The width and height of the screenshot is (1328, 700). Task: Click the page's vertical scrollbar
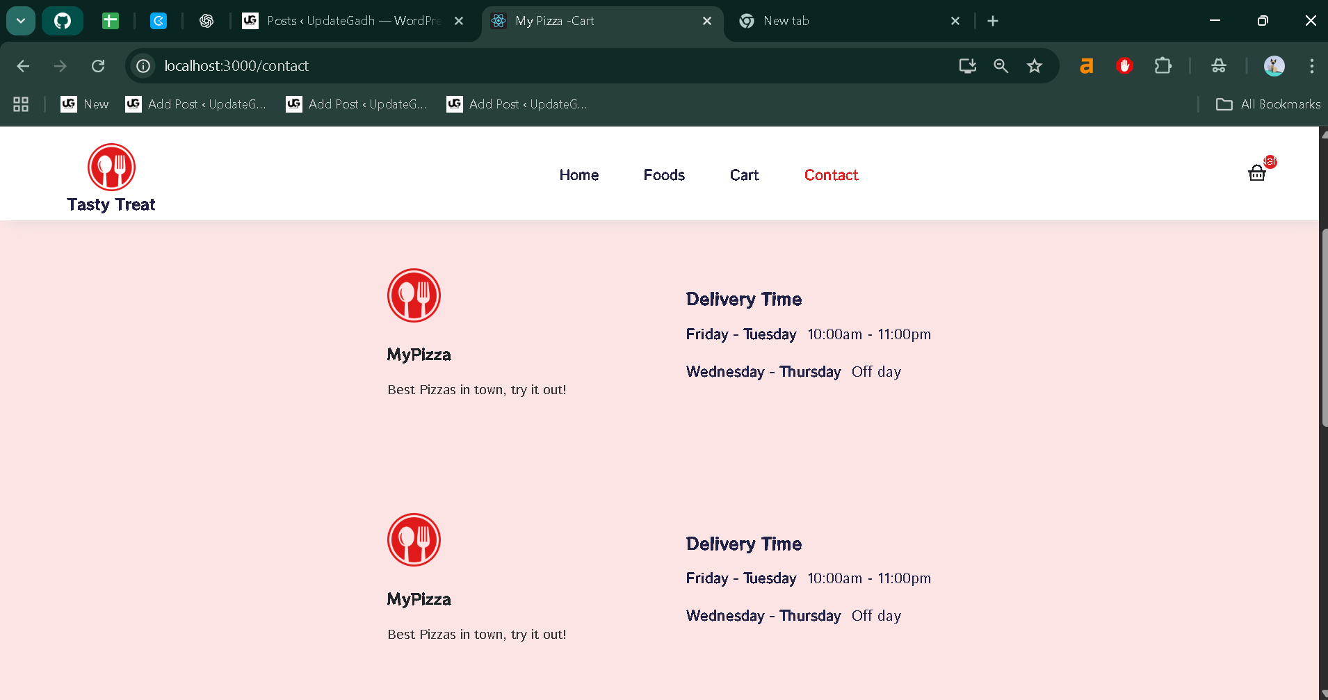point(1323,327)
